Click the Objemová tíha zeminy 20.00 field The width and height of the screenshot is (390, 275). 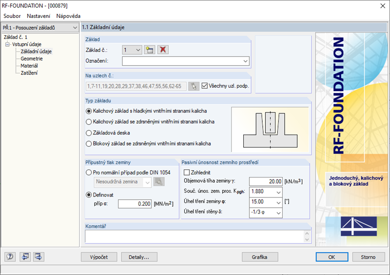266,182
